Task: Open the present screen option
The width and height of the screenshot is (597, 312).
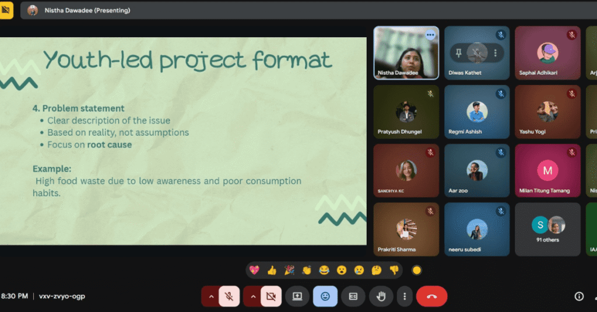Action: click(x=297, y=296)
